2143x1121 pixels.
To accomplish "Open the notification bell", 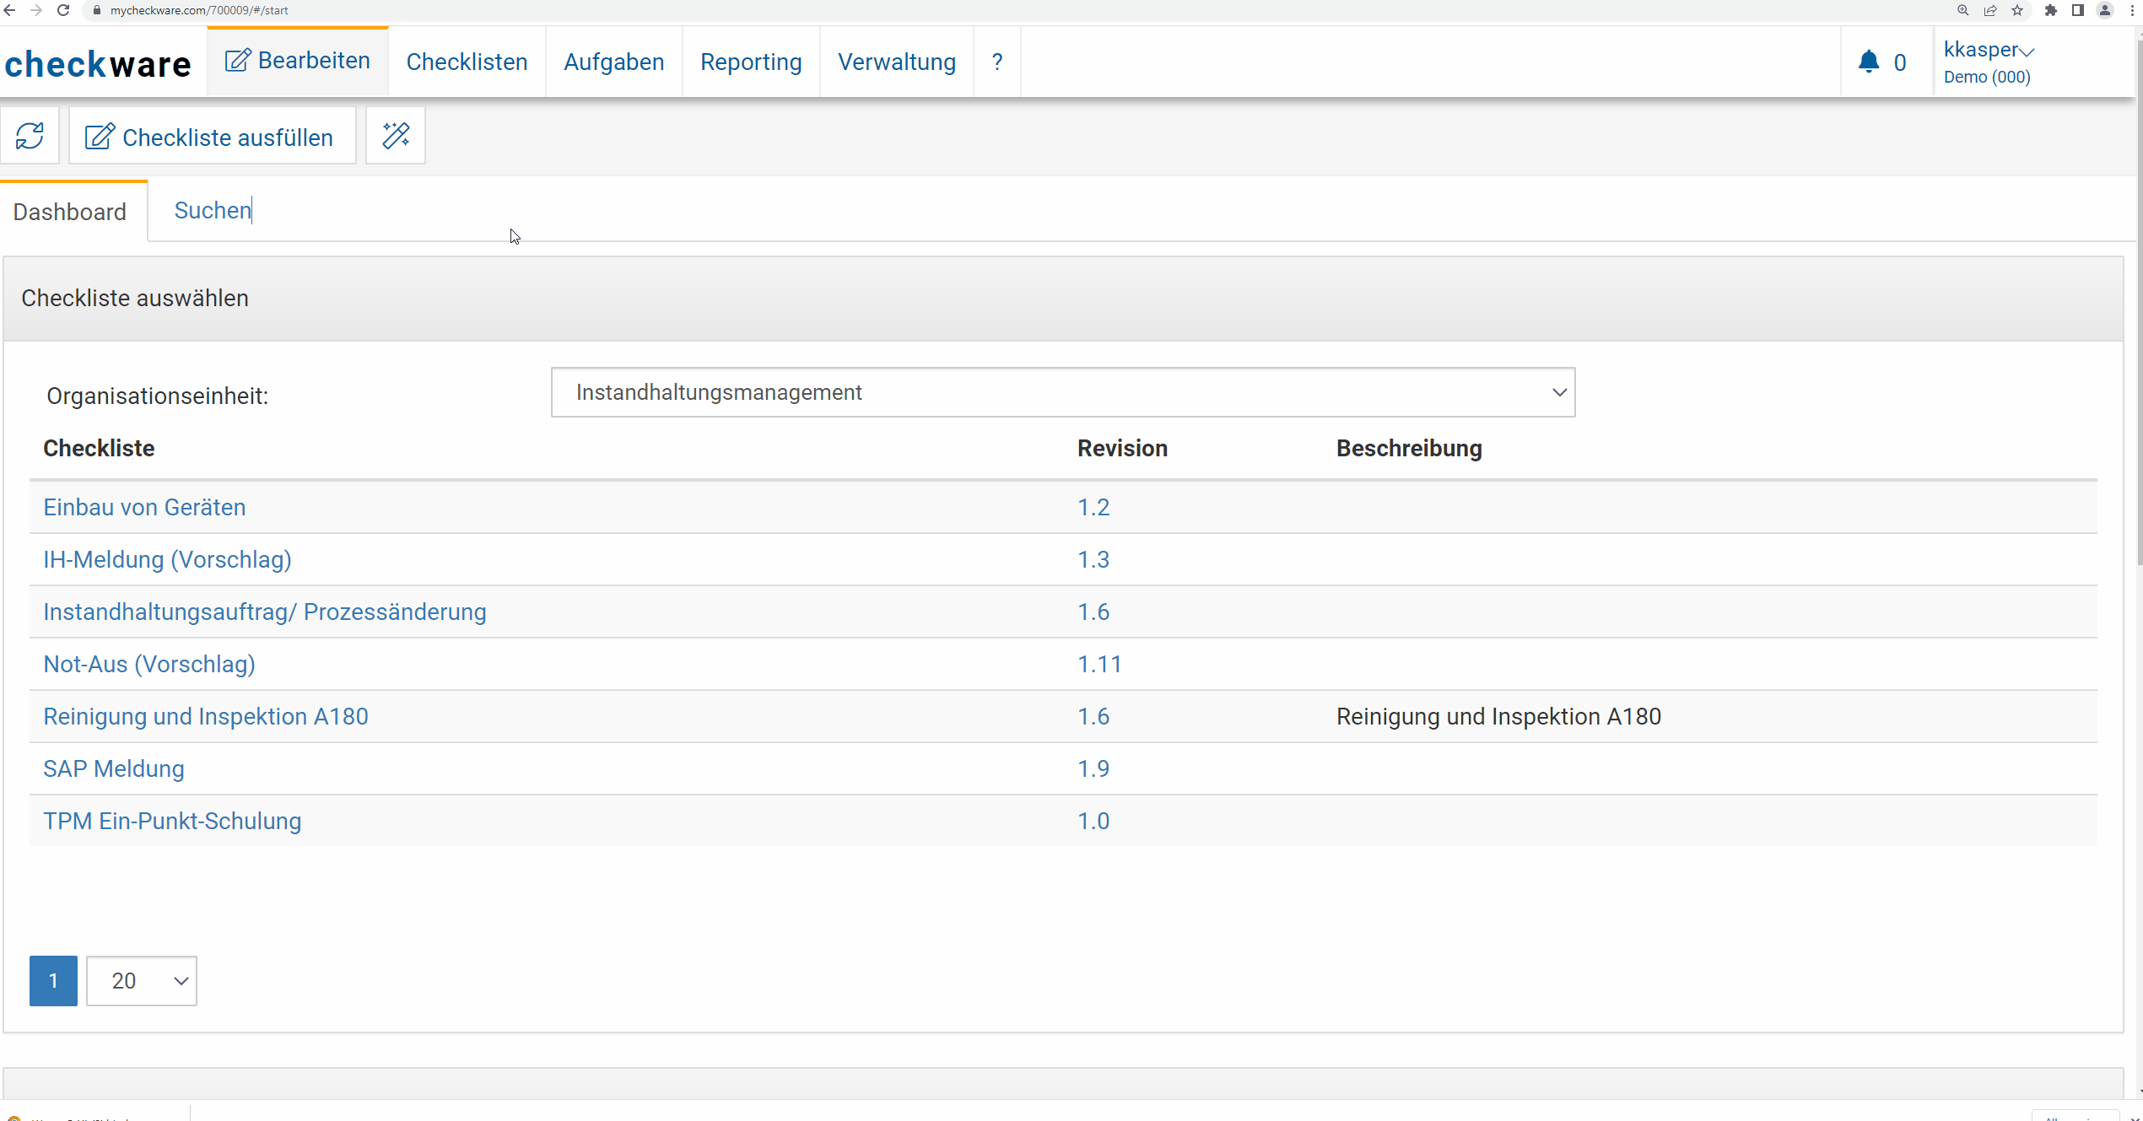I will 1869,62.
